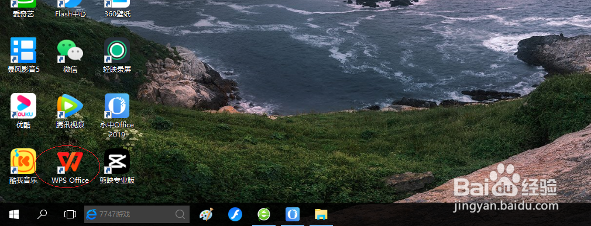Select the 暴风影音5 desktop icon
Screen dimensions: 591x226
(x=23, y=55)
